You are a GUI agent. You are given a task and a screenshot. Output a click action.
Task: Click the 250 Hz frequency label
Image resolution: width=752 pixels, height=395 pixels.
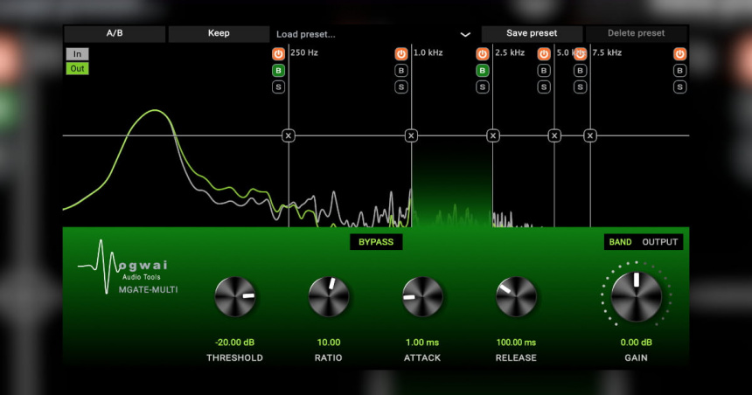click(x=304, y=52)
